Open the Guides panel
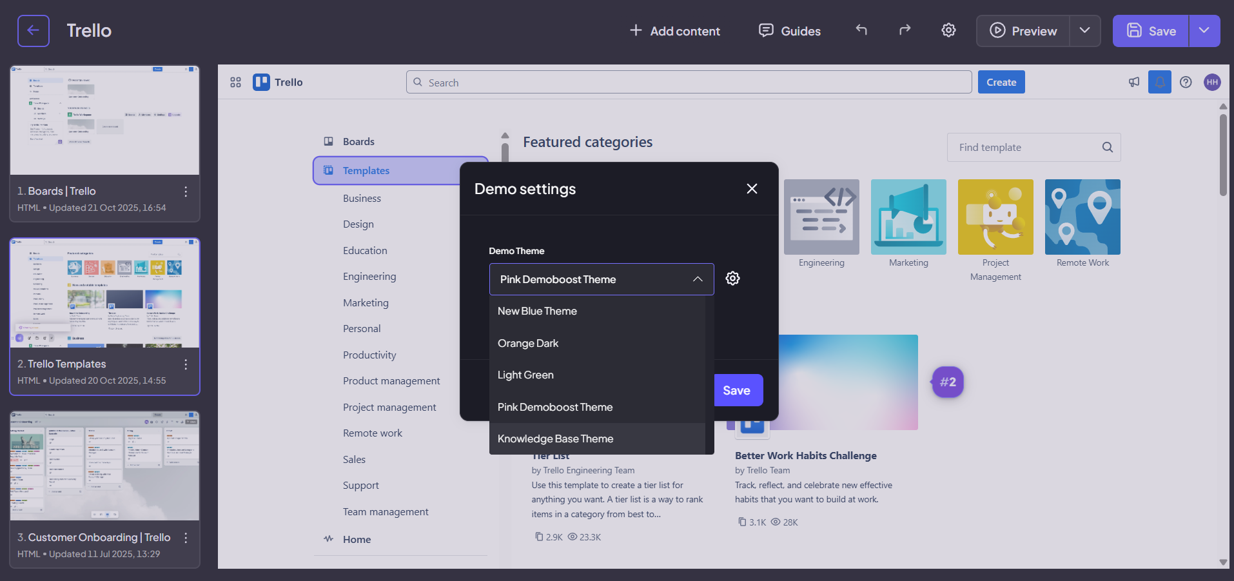This screenshot has width=1234, height=581. [x=790, y=31]
